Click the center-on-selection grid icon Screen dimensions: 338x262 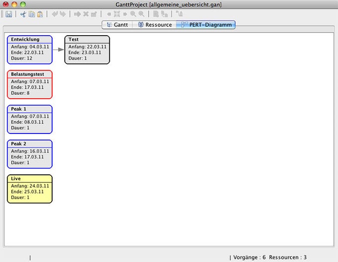[117, 14]
